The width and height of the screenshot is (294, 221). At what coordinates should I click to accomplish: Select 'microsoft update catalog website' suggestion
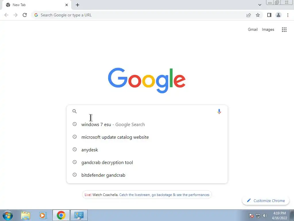[147, 137]
